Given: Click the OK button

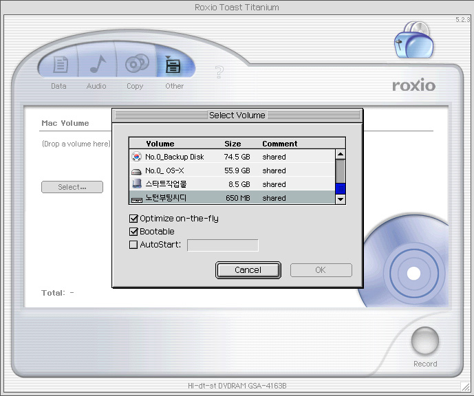Looking at the screenshot, I should click(321, 270).
